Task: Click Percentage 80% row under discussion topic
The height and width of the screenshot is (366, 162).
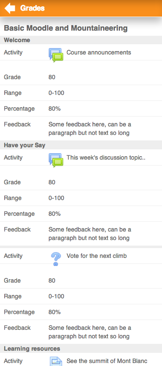Action: point(81,214)
